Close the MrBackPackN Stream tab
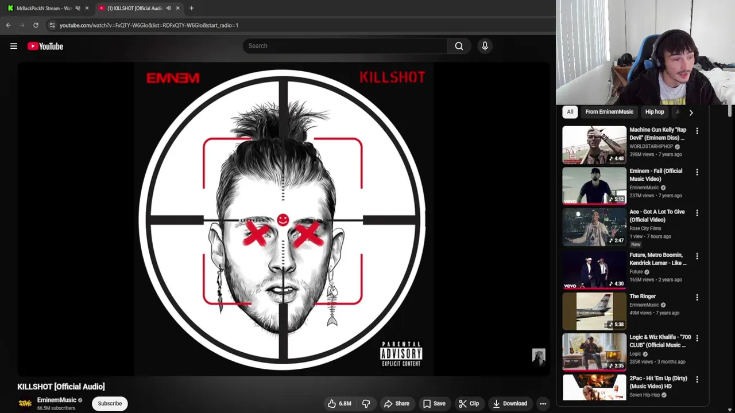The image size is (735, 413). (x=87, y=8)
